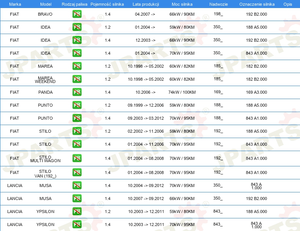The image size is (300, 231).
Task: Click the fuel icon for STILO 1.2 row
Action: pyautogui.click(x=77, y=131)
